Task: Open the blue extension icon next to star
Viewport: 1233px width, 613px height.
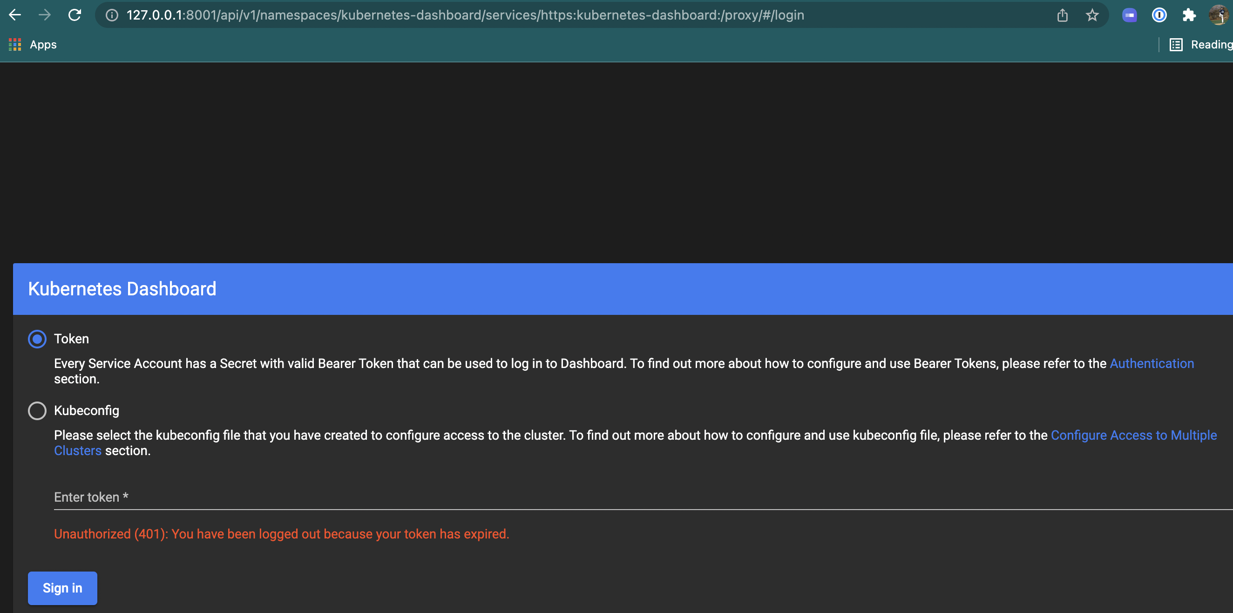Action: point(1130,15)
